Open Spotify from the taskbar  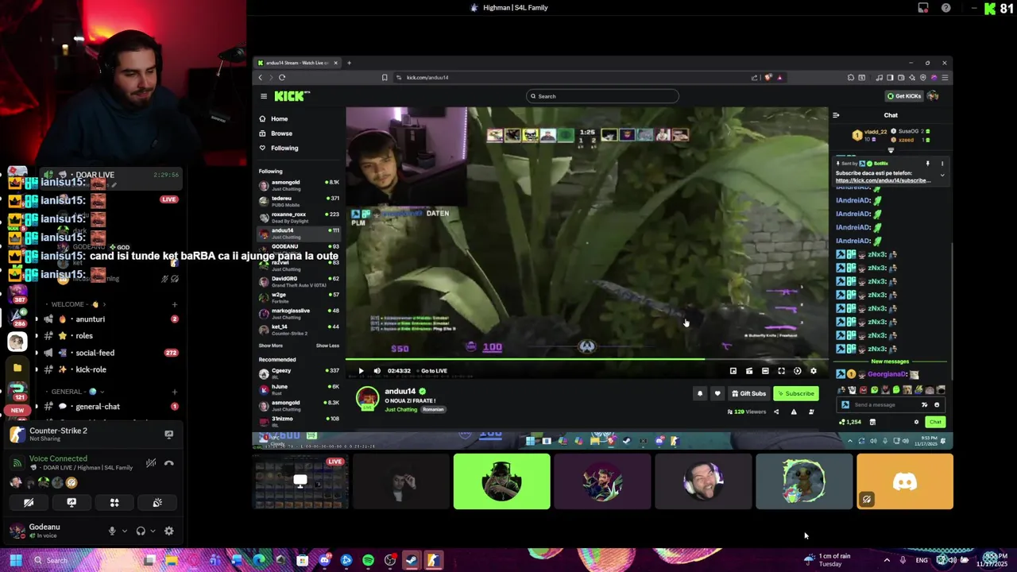[368, 560]
